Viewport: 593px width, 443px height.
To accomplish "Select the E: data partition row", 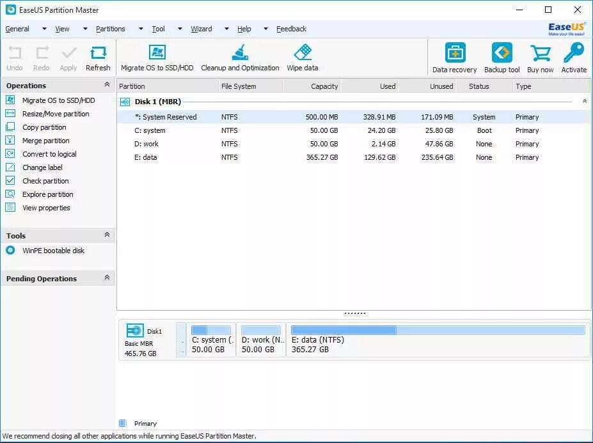I will tap(354, 157).
